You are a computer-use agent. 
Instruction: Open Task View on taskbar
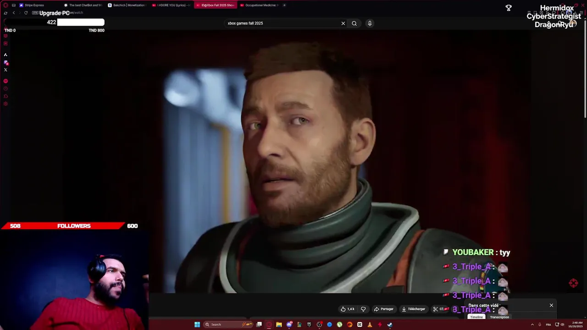259,324
